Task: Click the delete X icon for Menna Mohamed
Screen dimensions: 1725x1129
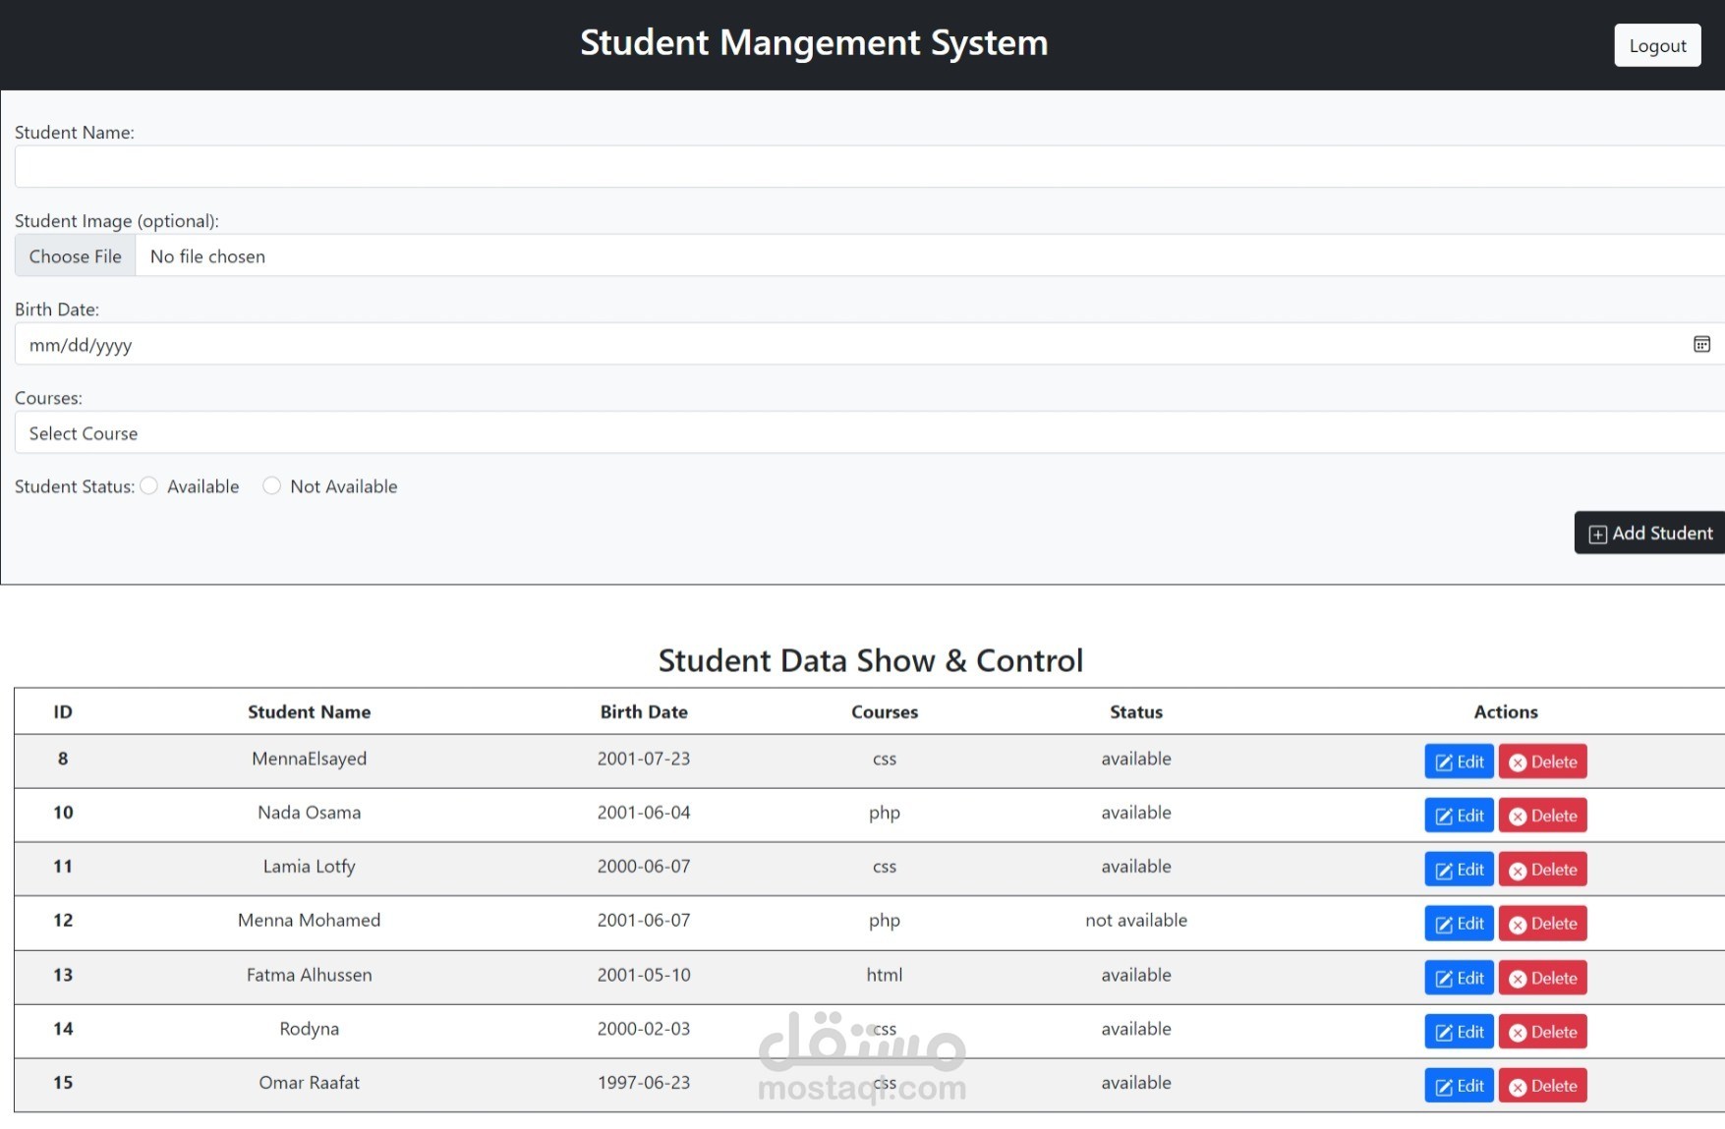Action: click(x=1518, y=924)
